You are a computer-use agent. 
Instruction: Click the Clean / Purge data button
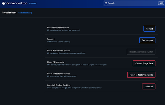(x=144, y=63)
